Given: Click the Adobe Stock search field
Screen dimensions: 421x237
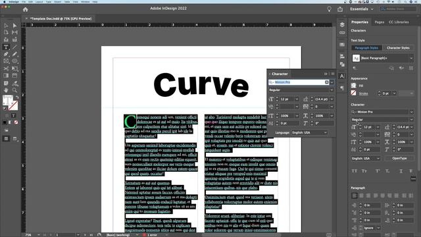Looking at the screenshot, I should click(x=398, y=9).
